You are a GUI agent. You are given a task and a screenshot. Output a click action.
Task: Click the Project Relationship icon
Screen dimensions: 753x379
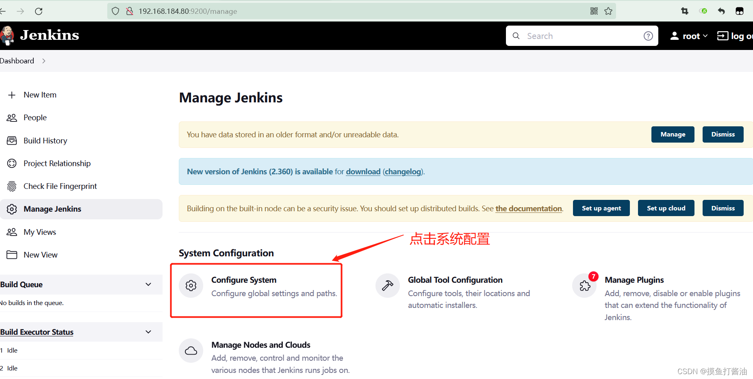[x=12, y=163]
